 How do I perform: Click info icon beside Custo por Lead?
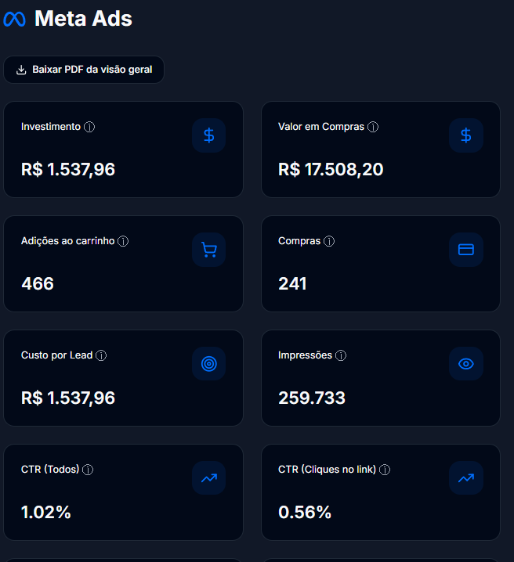101,355
